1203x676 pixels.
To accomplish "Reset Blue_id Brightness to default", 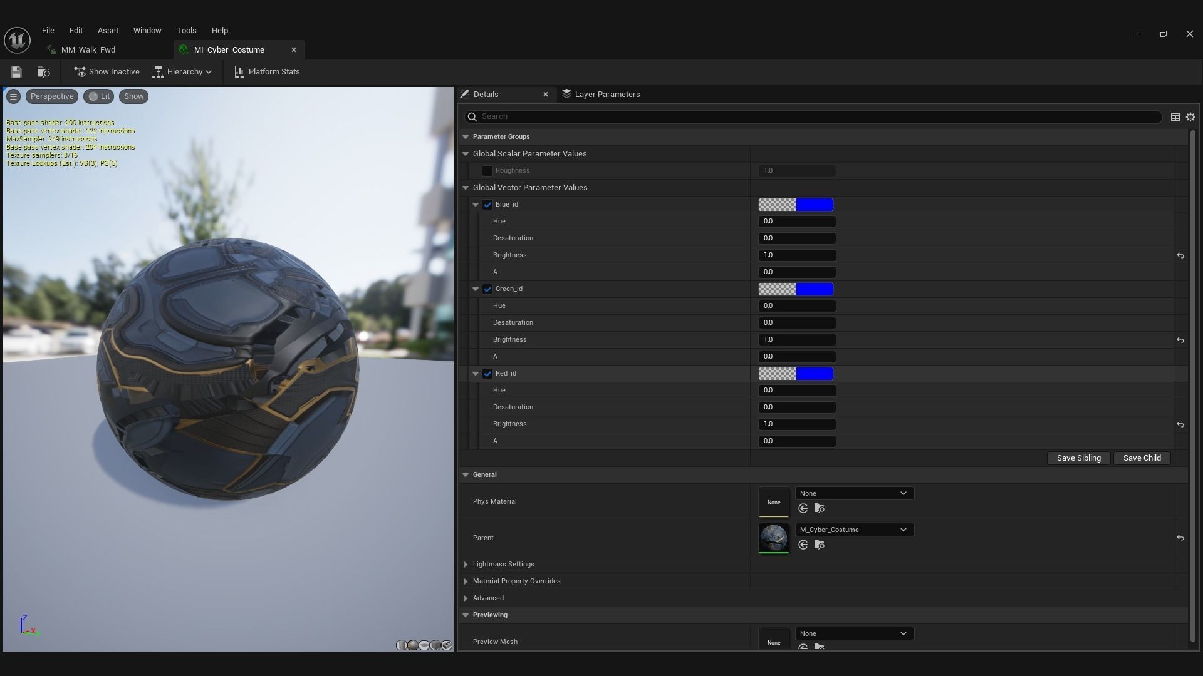I will (x=1180, y=255).
